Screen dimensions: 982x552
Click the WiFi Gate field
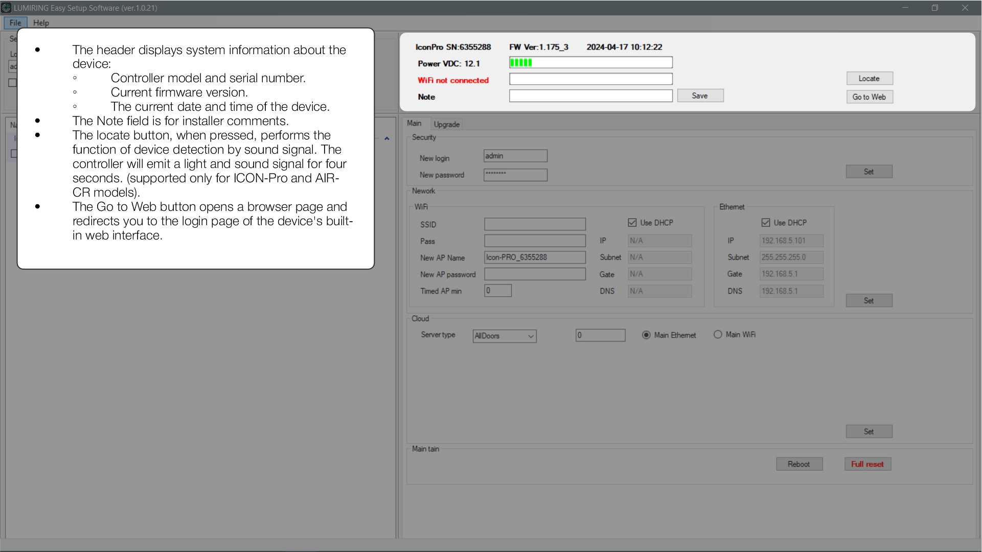coord(659,274)
